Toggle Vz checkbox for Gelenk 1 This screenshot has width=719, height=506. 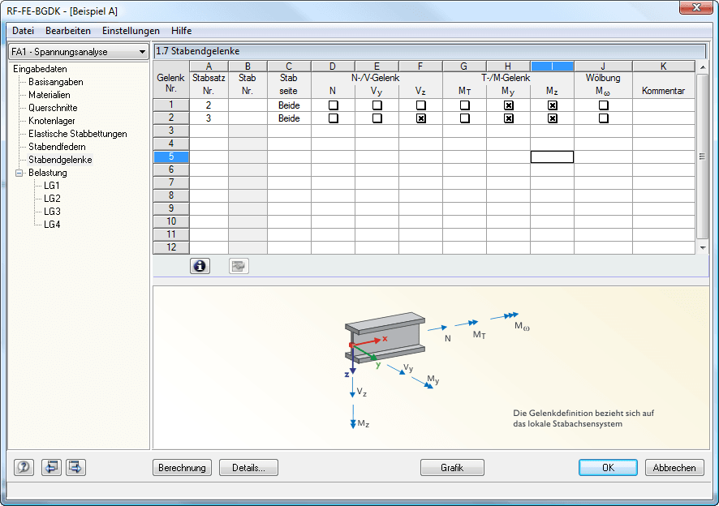(420, 105)
